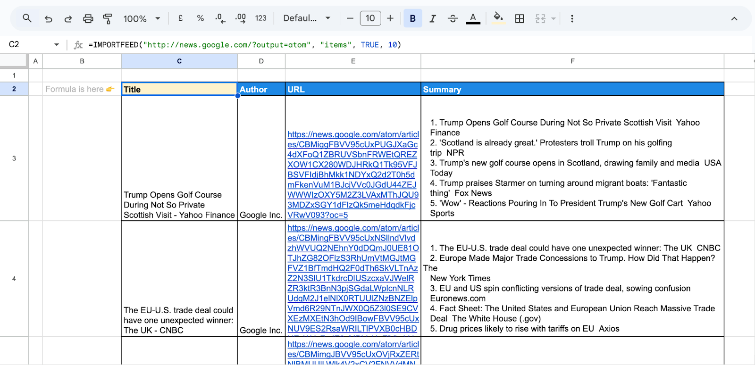Viewport: 755px width, 365px height.
Task: Increase font size with plus button
Action: coord(390,18)
